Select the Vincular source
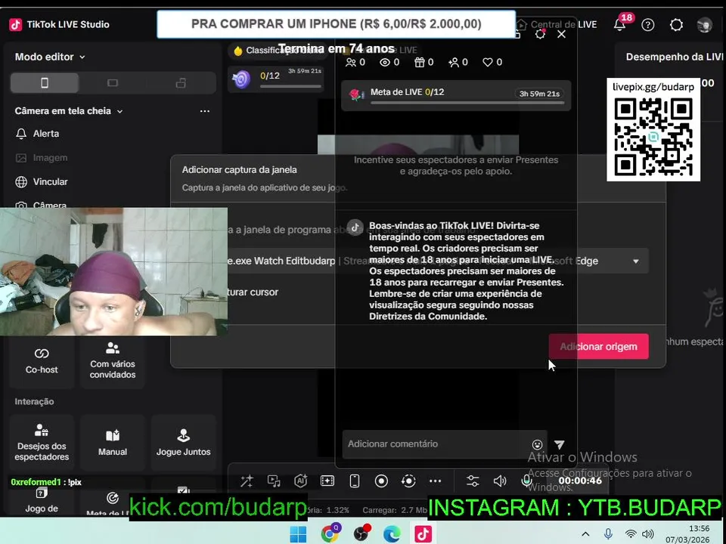 42,182
